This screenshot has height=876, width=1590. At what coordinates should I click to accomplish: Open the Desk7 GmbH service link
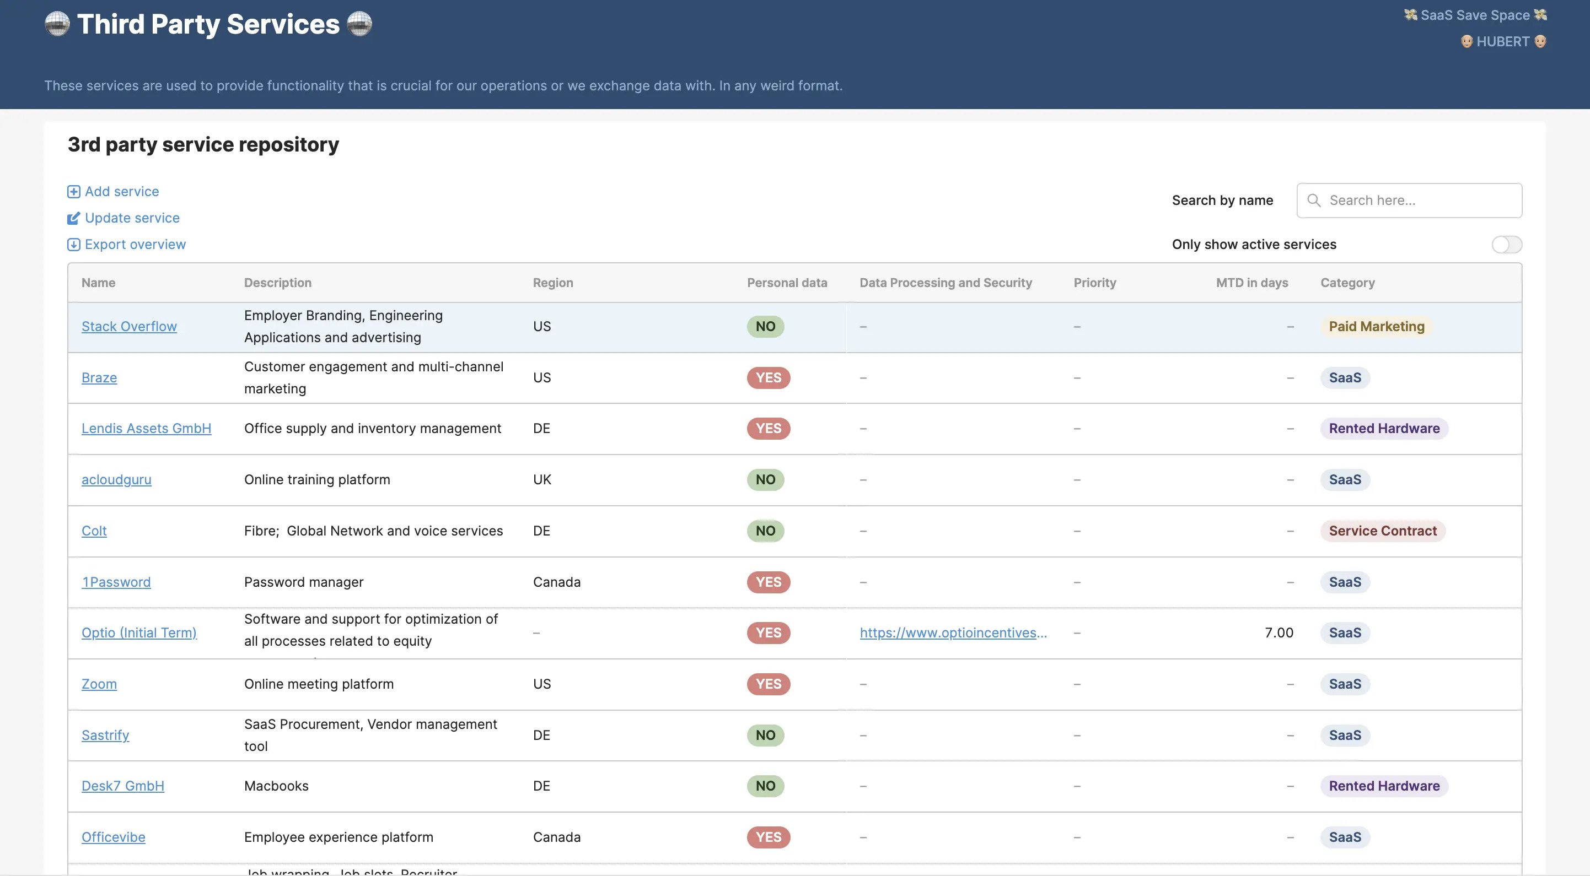click(x=123, y=787)
